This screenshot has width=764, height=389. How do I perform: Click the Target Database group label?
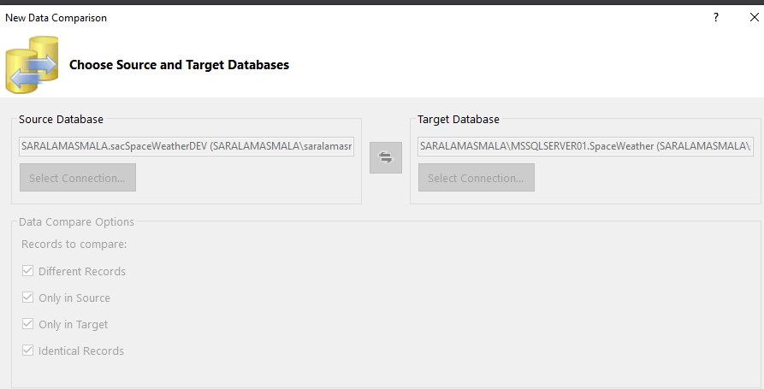click(x=459, y=120)
